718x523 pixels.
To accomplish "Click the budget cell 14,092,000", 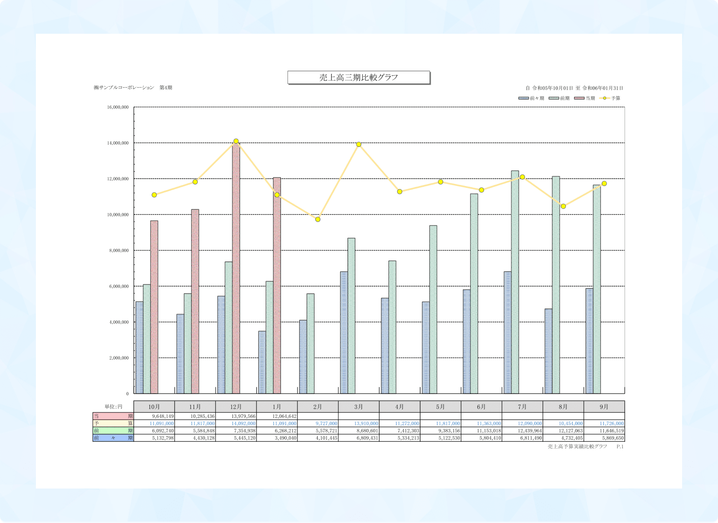I will (236, 423).
